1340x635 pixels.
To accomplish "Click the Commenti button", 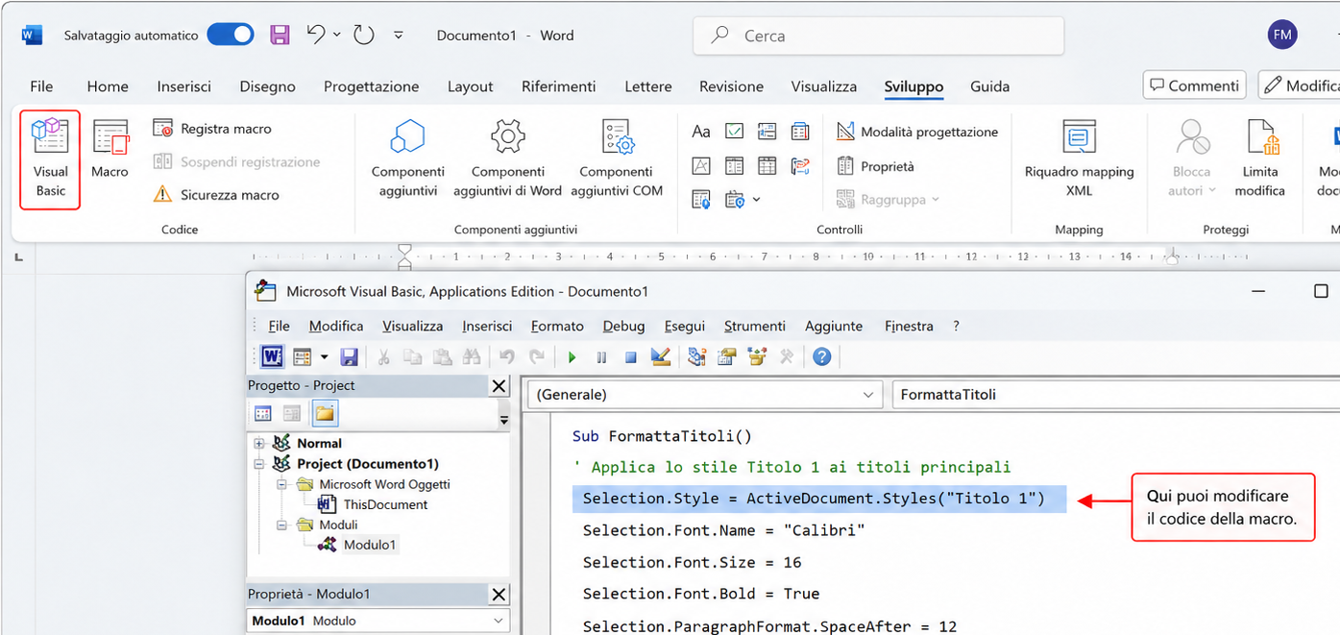I will (x=1194, y=85).
